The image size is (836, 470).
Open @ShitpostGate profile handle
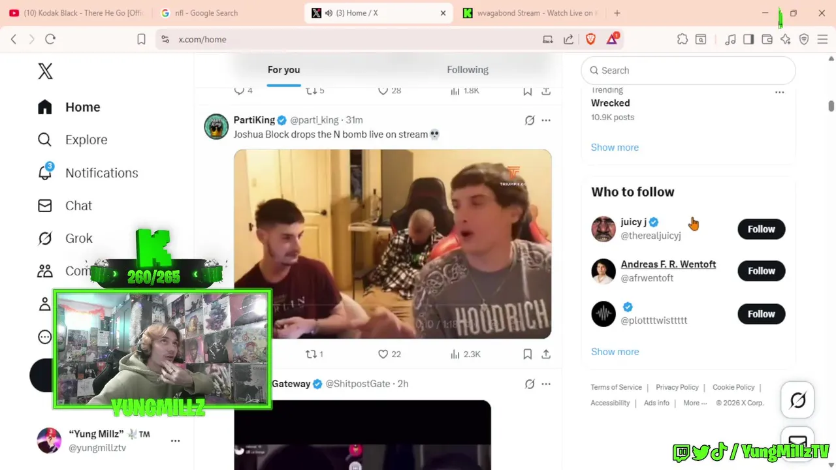click(x=358, y=384)
